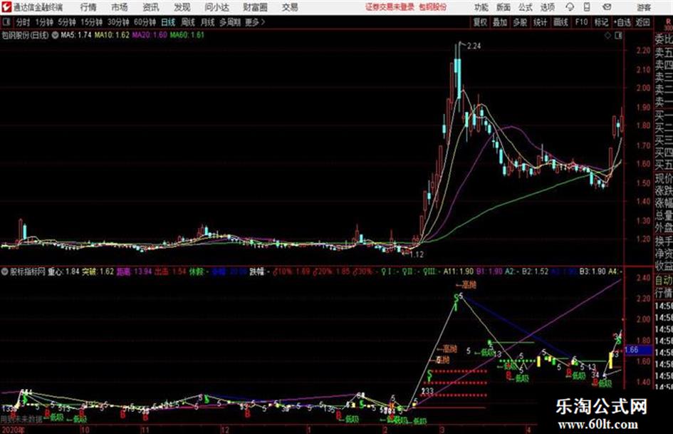Switch to 30分钟 period tab

pyautogui.click(x=118, y=22)
